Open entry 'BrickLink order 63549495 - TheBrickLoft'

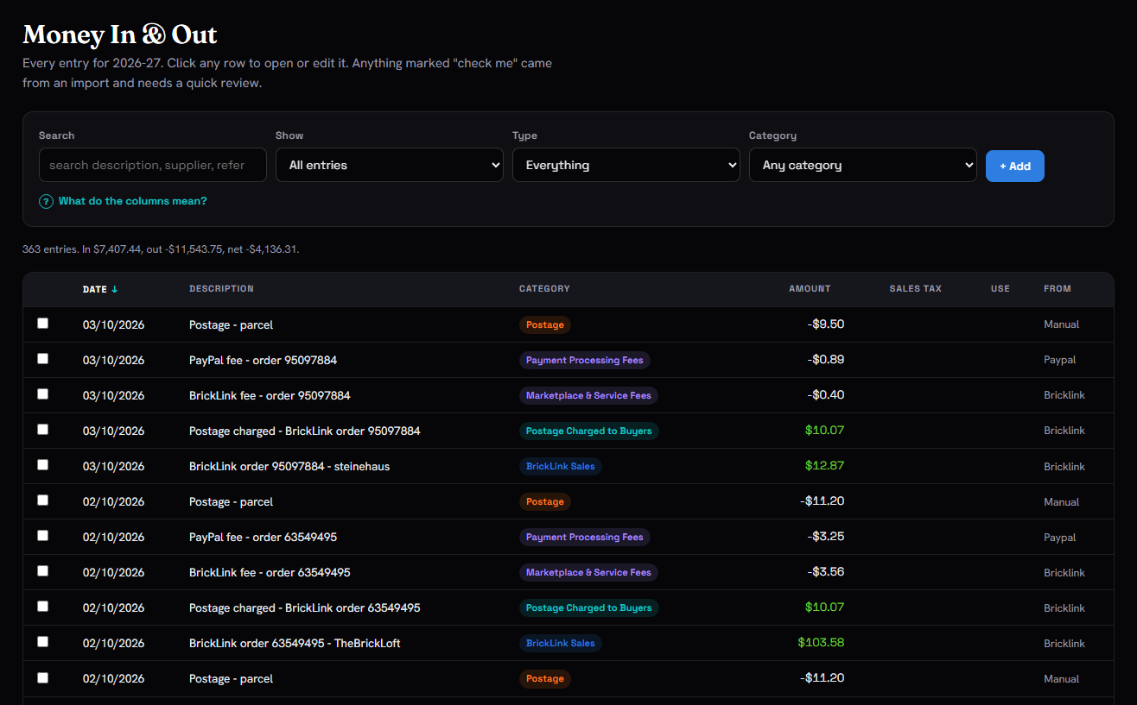[x=295, y=643]
